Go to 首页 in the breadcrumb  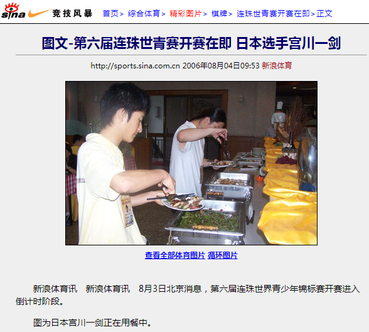(x=110, y=14)
